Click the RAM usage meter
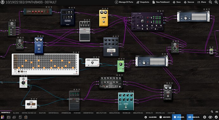The height and width of the screenshot is (120, 219). (193, 117)
